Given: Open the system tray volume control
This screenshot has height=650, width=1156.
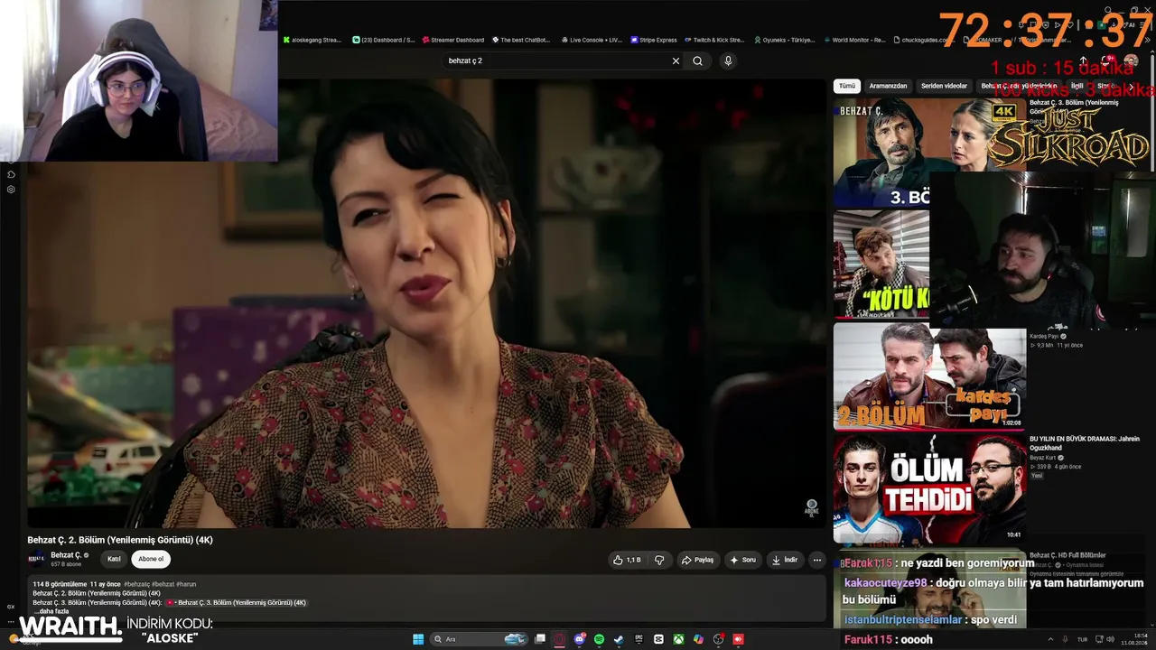Looking at the screenshot, I should point(1110,639).
